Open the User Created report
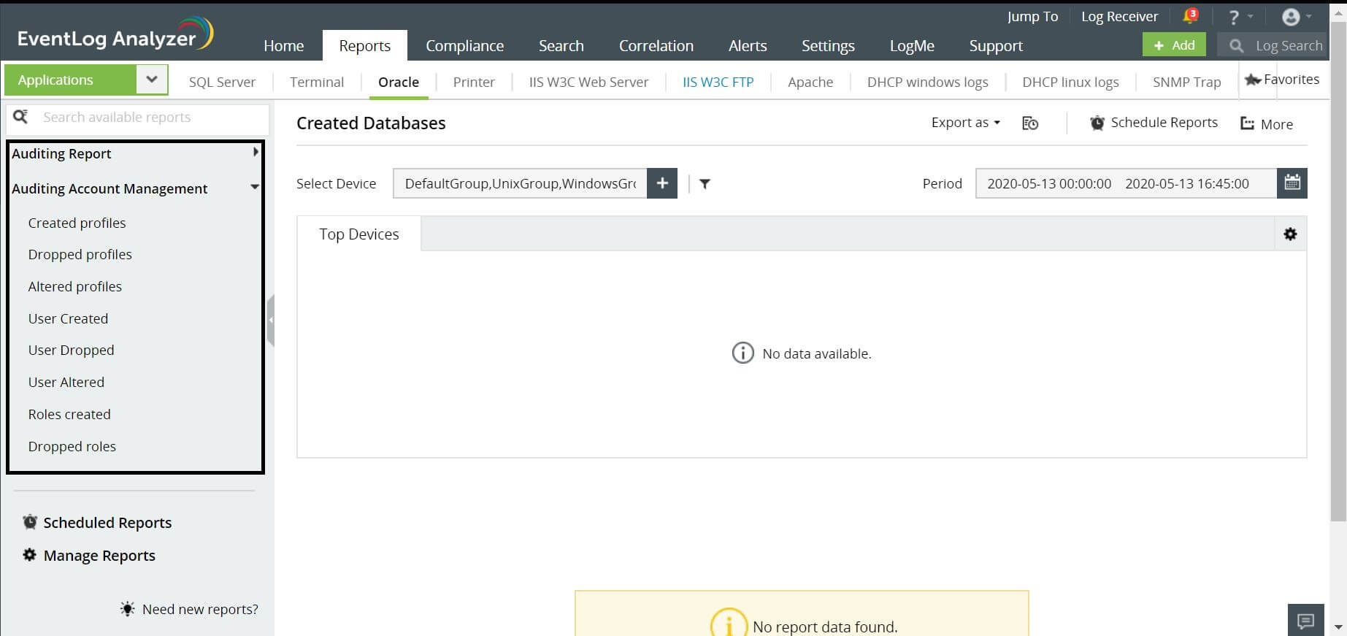 pos(68,318)
